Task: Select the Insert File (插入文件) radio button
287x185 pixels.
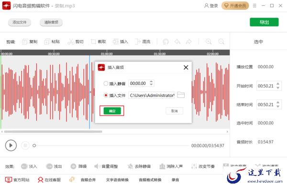Action: (106, 95)
